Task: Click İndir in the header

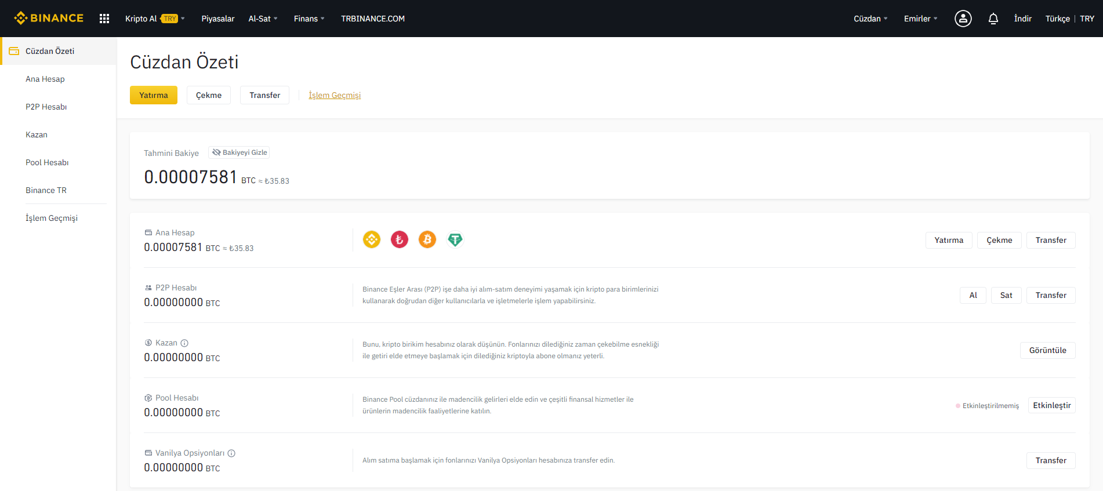Action: (1023, 19)
